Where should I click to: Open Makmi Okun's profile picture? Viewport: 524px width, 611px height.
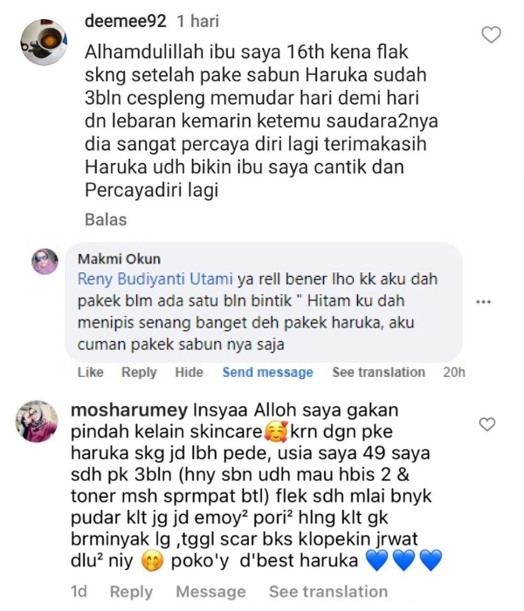point(45,262)
